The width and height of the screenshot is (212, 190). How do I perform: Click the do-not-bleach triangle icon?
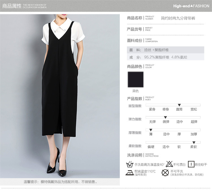[x=169, y=164]
